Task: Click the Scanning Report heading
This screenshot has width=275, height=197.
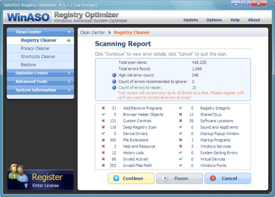Action: 123,44
